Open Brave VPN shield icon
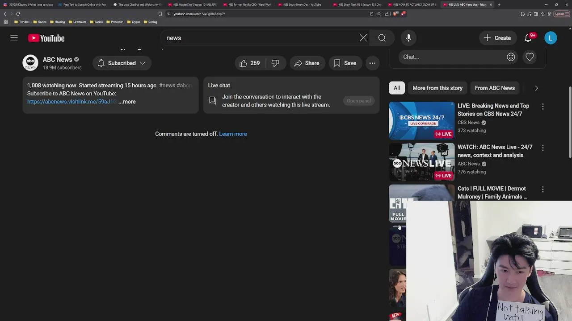572x321 pixels. click(x=549, y=14)
